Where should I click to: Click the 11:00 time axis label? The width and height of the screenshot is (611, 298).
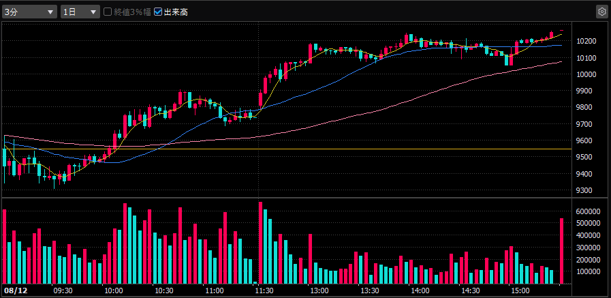tap(215, 291)
